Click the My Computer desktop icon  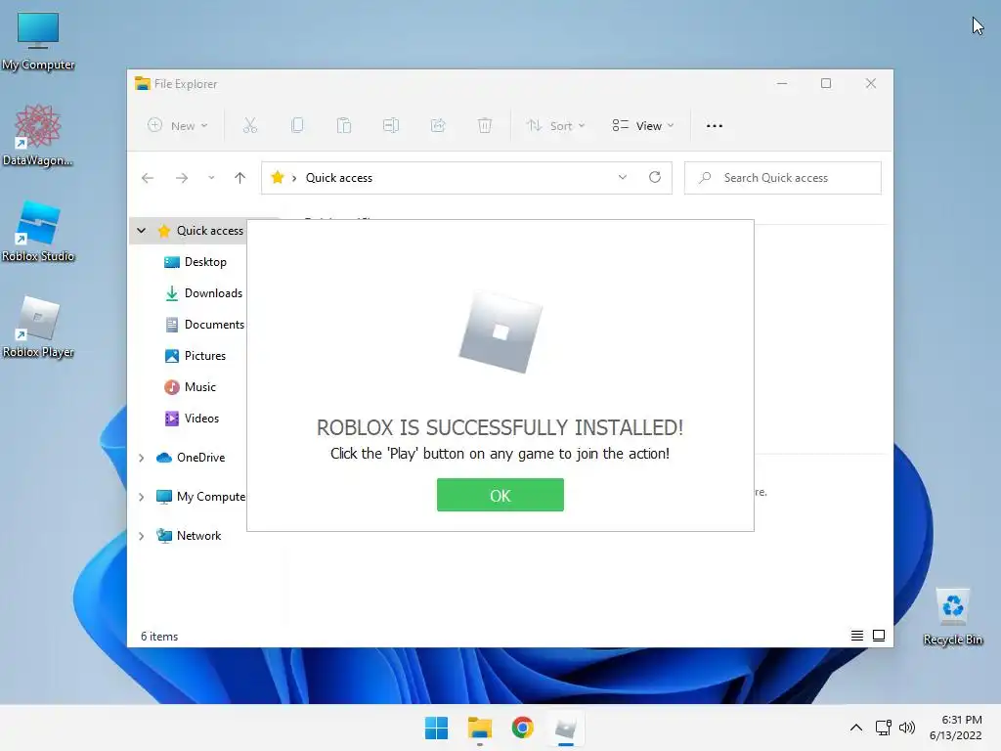pos(38,41)
